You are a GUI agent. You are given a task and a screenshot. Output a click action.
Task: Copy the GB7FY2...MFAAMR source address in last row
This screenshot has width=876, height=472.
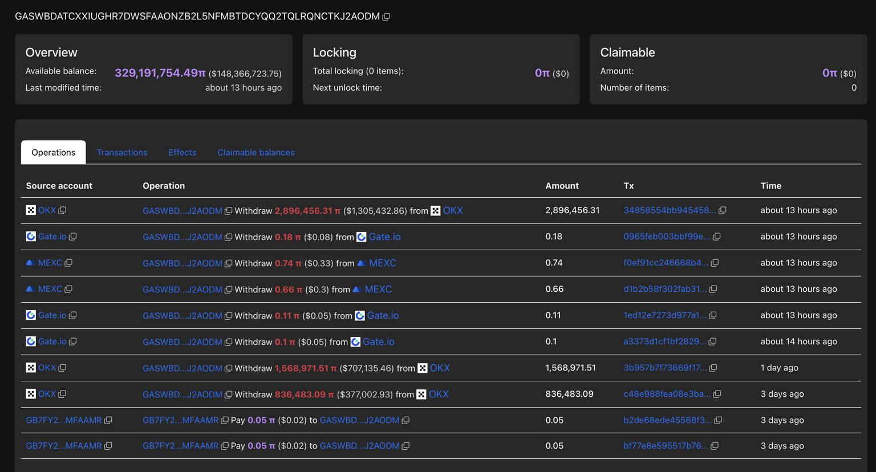[108, 446]
